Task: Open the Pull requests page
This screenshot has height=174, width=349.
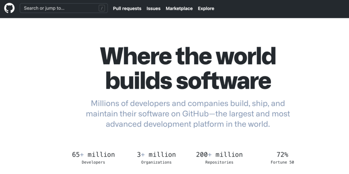Action: coord(127,9)
